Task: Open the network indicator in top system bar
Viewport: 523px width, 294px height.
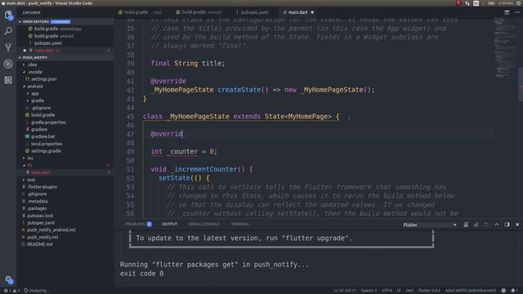Action: pyautogui.click(x=467, y=3)
